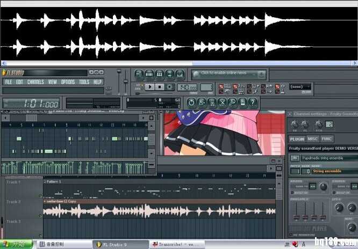Click the FUNC tab button
Screen dimensions: 358x249
pyautogui.click(x=327, y=139)
